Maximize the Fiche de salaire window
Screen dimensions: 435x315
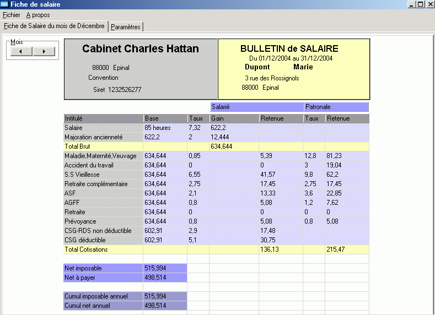421,4
